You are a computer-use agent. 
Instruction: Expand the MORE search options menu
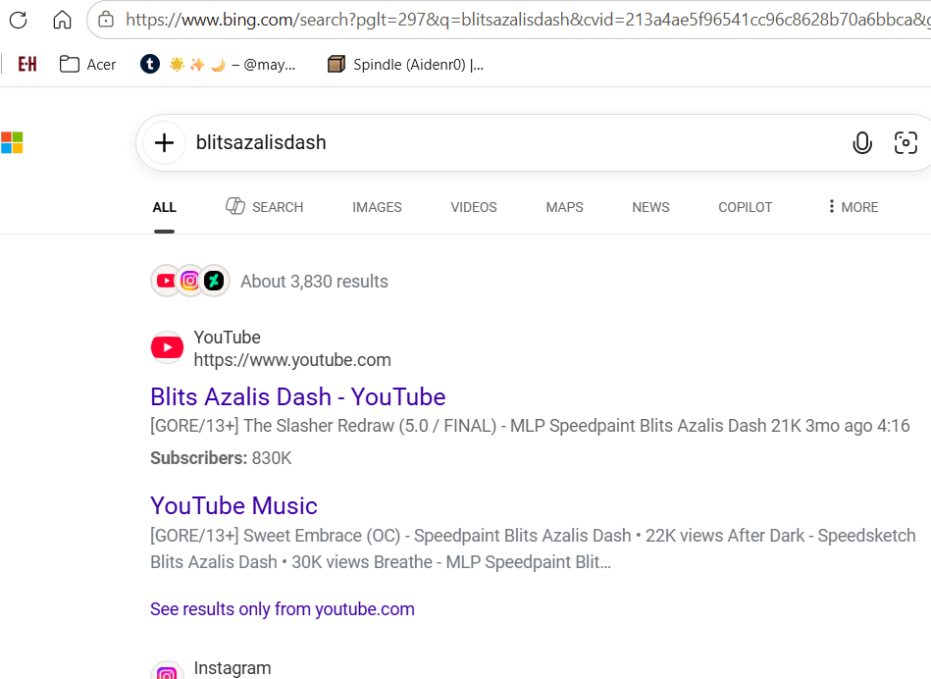[853, 207]
